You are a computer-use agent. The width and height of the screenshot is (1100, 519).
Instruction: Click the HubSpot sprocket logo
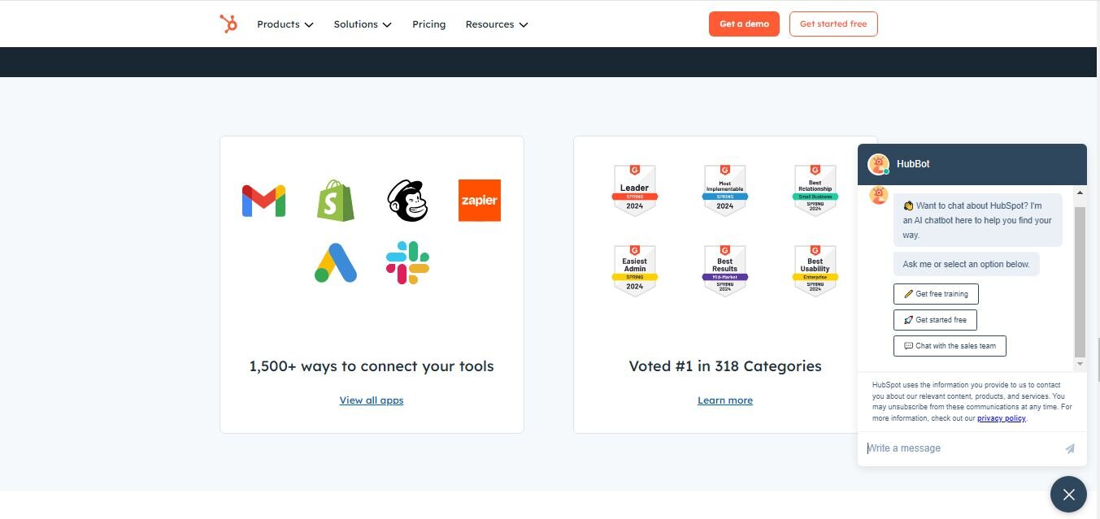click(x=228, y=24)
